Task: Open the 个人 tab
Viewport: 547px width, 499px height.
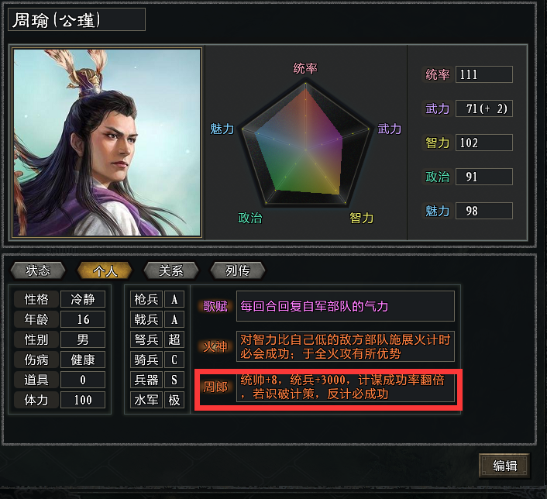Action: pyautogui.click(x=105, y=270)
